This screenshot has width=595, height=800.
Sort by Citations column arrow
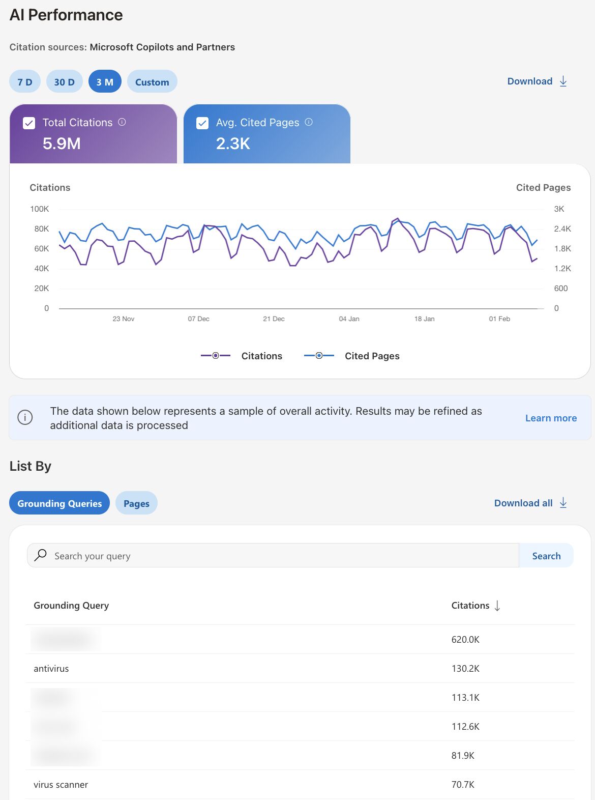[x=497, y=606]
